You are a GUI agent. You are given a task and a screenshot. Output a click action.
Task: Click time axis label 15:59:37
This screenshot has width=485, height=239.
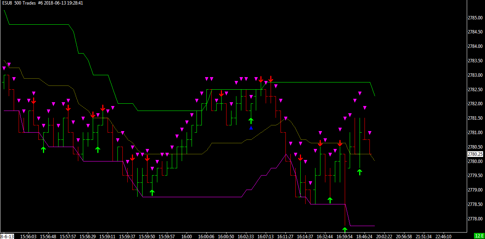(x=127, y=236)
